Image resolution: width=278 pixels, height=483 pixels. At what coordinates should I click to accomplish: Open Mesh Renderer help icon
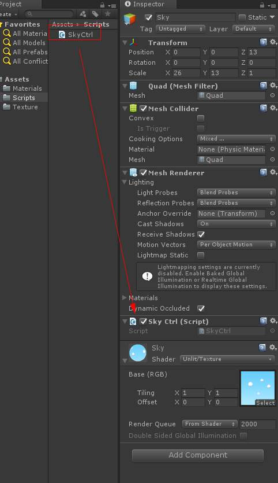pos(263,172)
